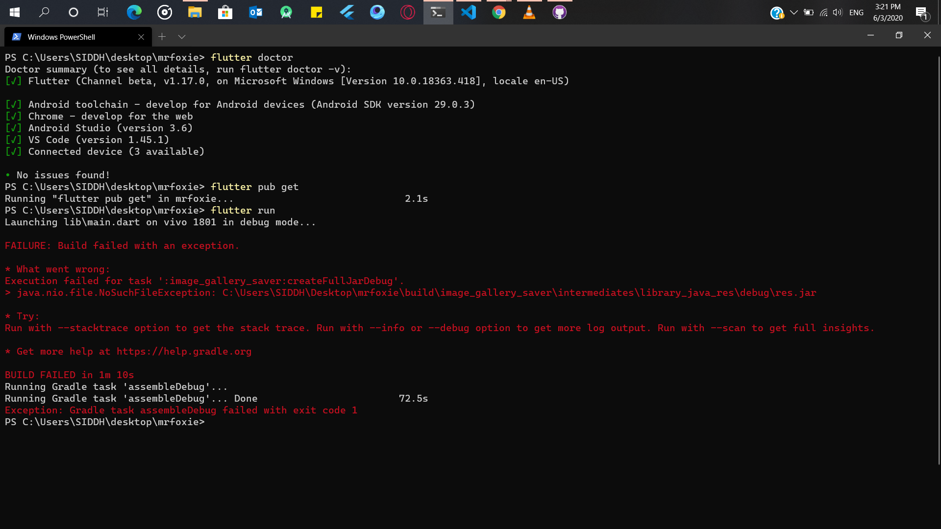The width and height of the screenshot is (941, 529).
Task: Open volume control in system tray
Action: coord(837,12)
